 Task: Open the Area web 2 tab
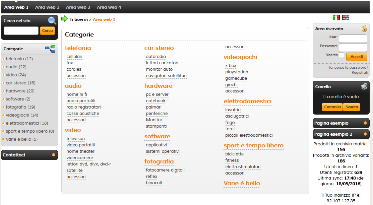[47, 7]
